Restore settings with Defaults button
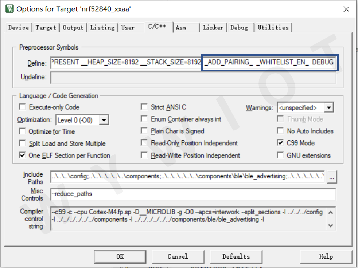The height and width of the screenshot is (268, 358). [236, 257]
